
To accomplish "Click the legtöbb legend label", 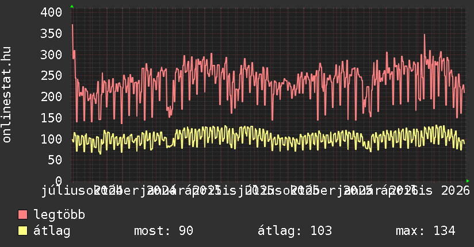I will coord(59,214).
